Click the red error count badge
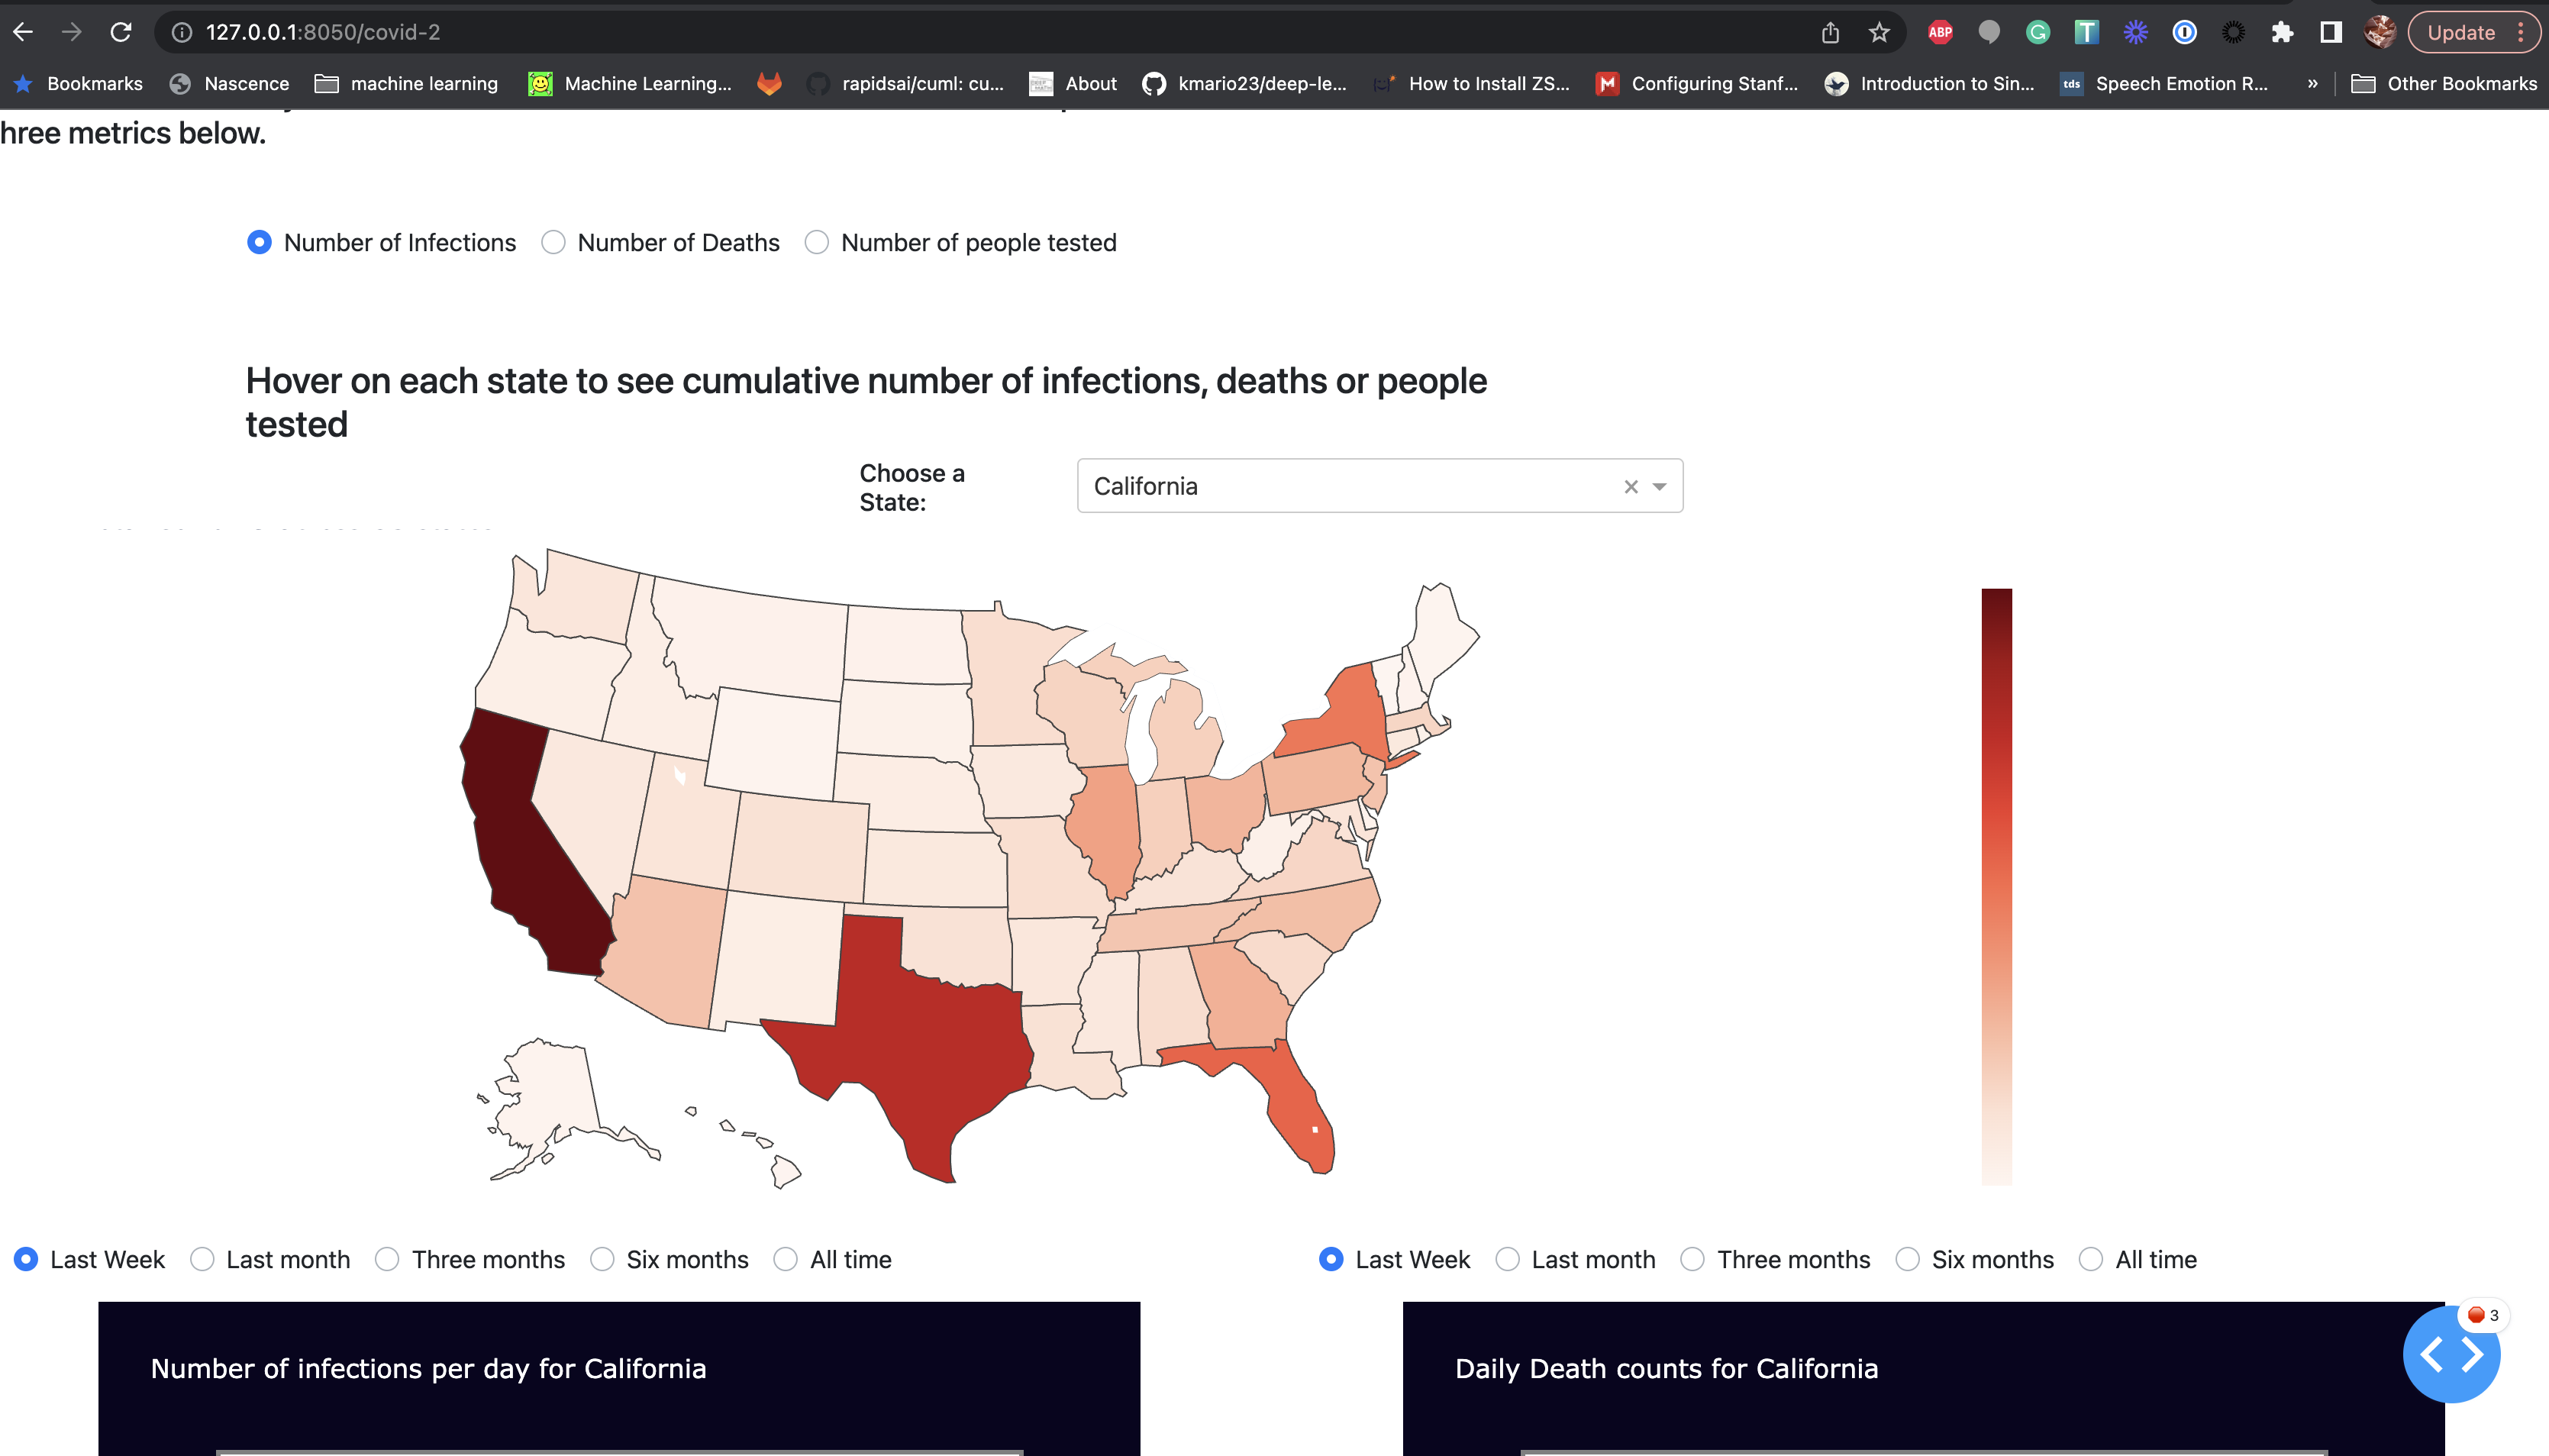 pos(2484,1315)
